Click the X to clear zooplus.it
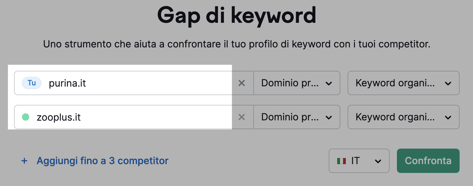Image resolution: width=473 pixels, height=186 pixels. pos(242,117)
